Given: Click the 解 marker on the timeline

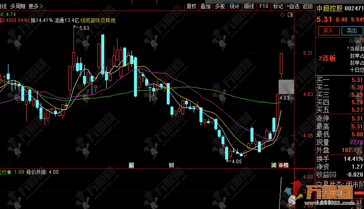Looking at the screenshot, I should (131, 165).
